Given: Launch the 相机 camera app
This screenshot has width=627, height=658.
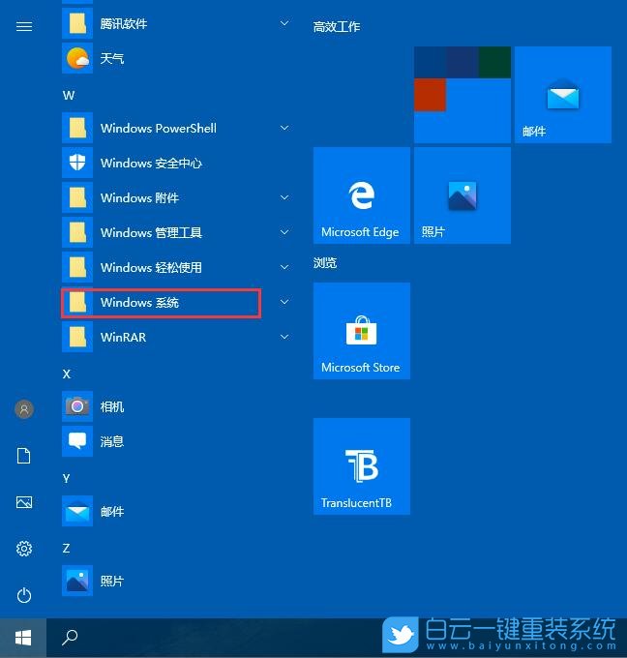Looking at the screenshot, I should tap(176, 406).
